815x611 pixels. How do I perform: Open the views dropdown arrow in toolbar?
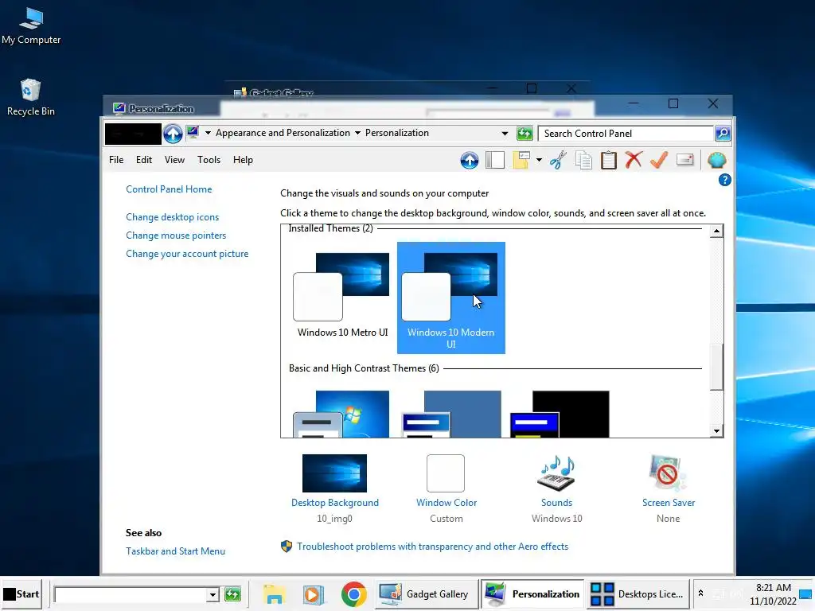pyautogui.click(x=539, y=160)
